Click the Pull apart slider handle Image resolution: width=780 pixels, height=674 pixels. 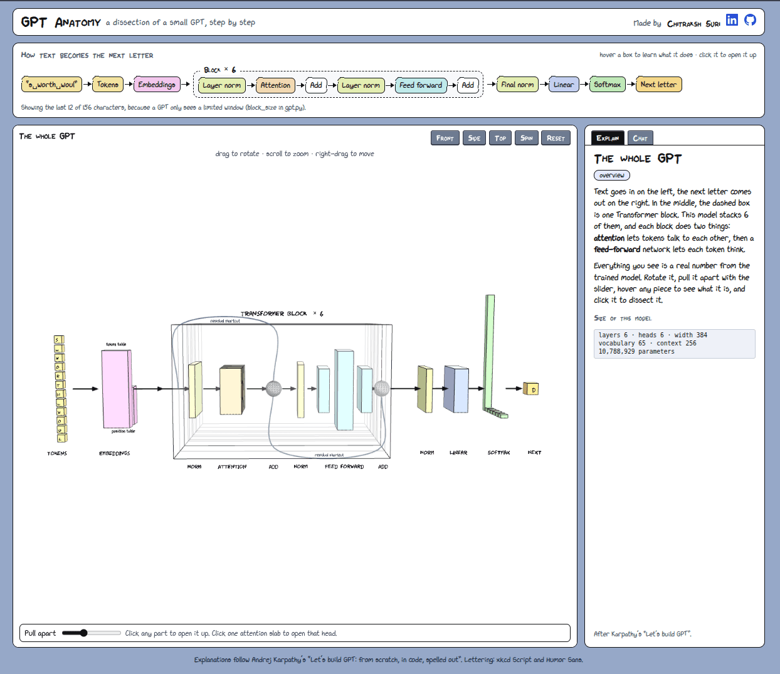[84, 633]
